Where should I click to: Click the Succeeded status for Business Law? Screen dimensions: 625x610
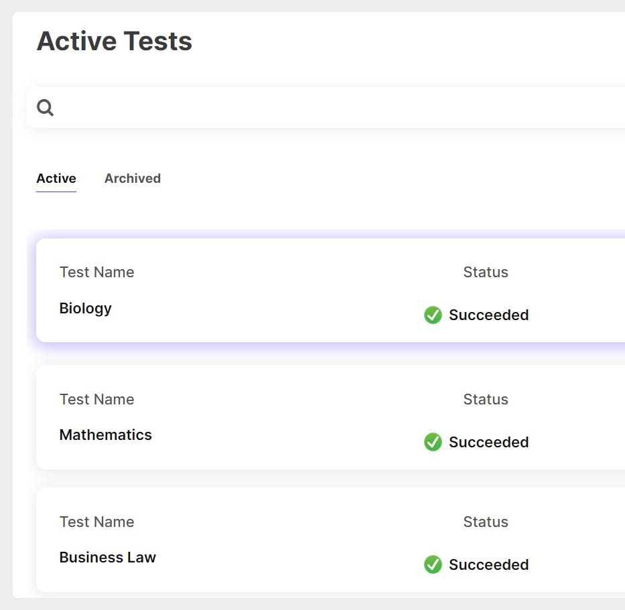[x=489, y=565]
